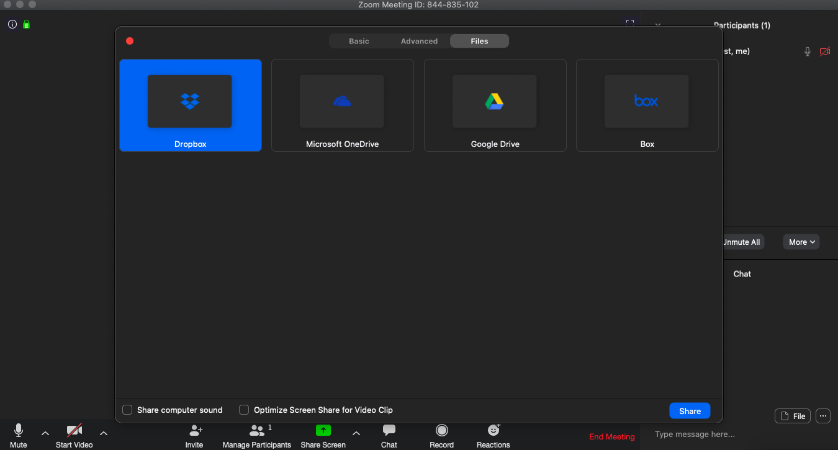Click the green encryption lock icon
The height and width of the screenshot is (450, 838).
(27, 24)
